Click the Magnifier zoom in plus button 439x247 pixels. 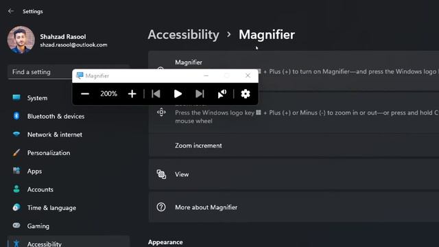tap(132, 94)
